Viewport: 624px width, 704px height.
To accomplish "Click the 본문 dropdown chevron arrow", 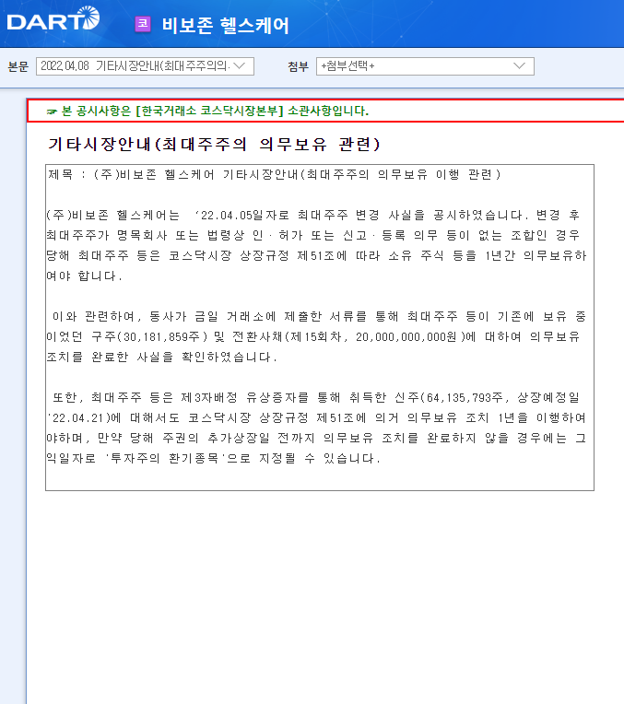I will pyautogui.click(x=240, y=66).
